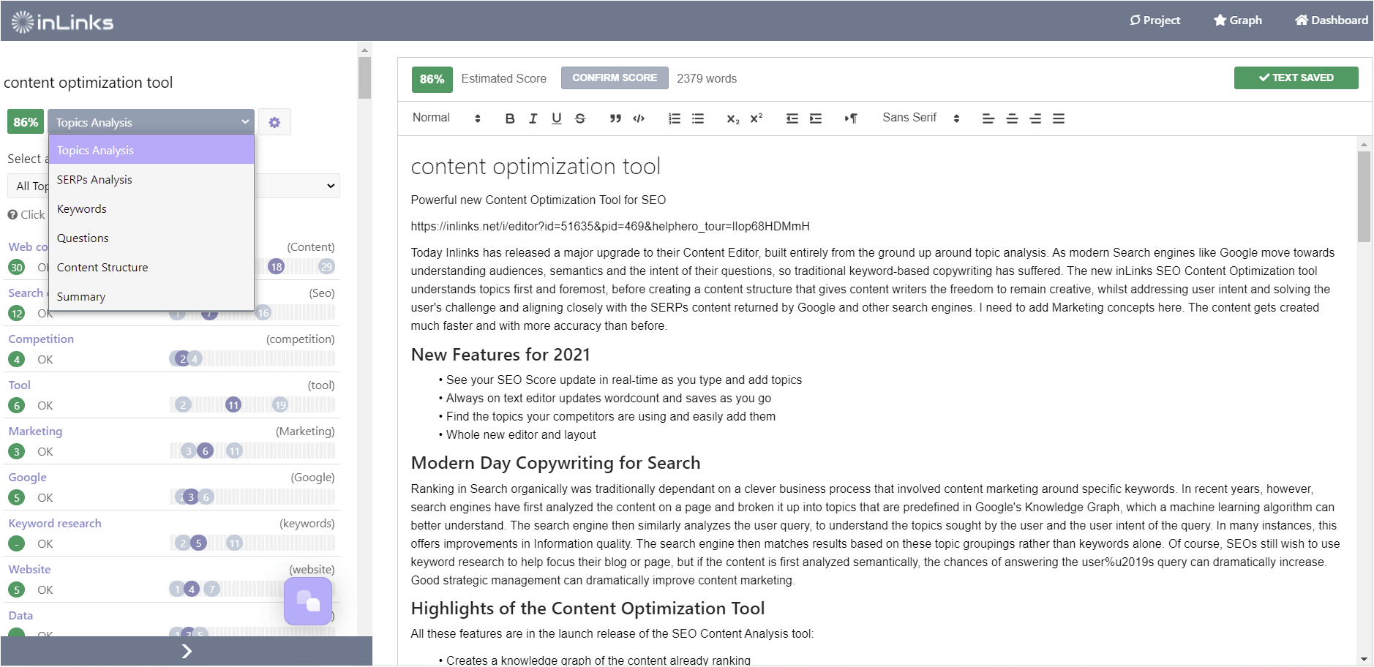Image resolution: width=1374 pixels, height=667 pixels.
Task: Click the left panel scrollbar thumb
Action: tap(365, 78)
